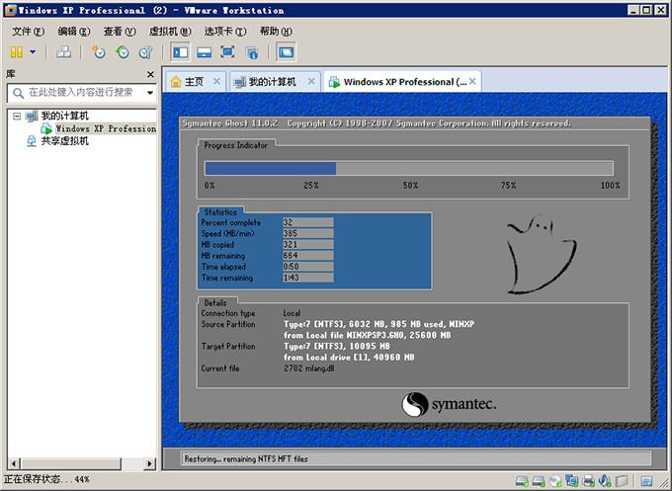This screenshot has width=672, height=491.
Task: Click the first hard disk status icon
Action: (522, 481)
